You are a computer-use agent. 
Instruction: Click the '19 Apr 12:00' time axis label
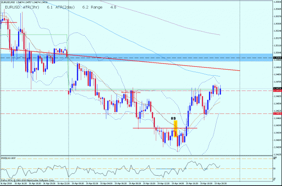point(162,184)
